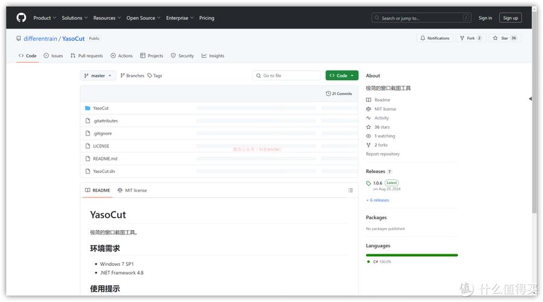
Task: Open the + 6 releases link
Action: (378, 200)
